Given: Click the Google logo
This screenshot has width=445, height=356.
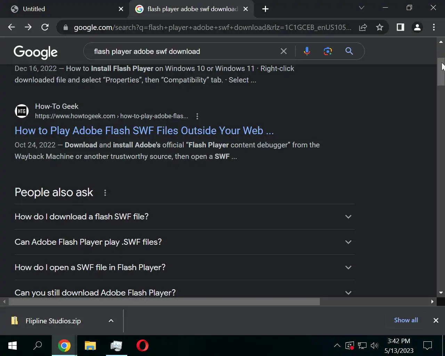Looking at the screenshot, I should click(x=35, y=52).
